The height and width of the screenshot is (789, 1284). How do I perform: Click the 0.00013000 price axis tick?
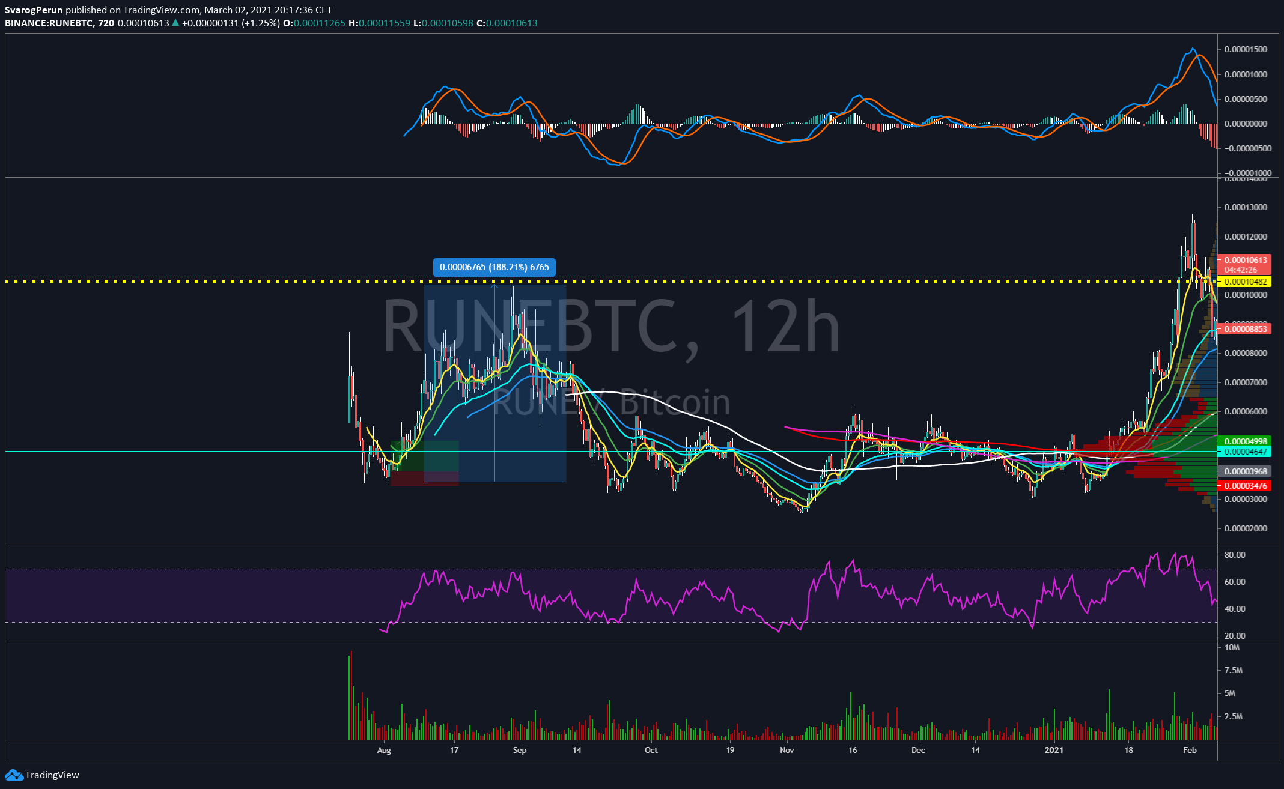(1246, 207)
